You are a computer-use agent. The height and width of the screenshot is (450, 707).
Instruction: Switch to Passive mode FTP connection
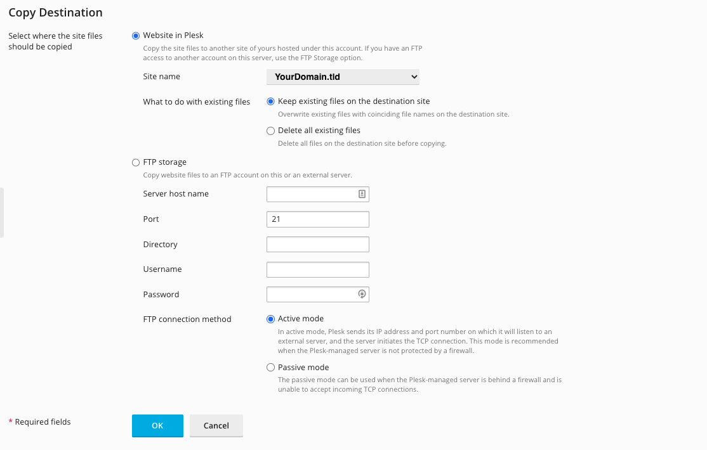(271, 368)
